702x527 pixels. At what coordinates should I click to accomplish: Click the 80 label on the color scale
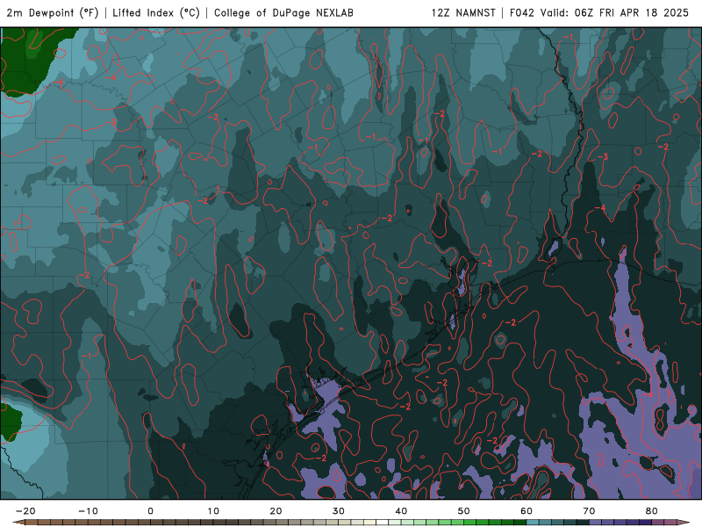click(652, 511)
